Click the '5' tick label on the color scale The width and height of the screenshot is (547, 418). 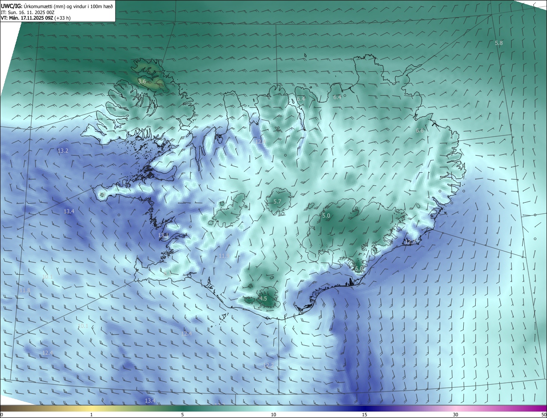click(x=182, y=415)
